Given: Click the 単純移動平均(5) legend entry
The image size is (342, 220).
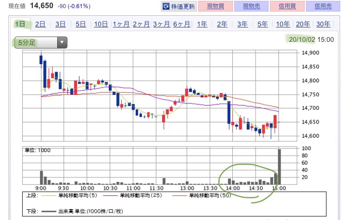Looking at the screenshot, I should tap(69, 195).
